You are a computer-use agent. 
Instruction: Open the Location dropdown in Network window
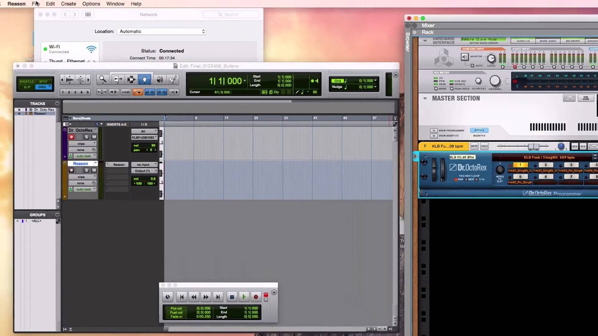pyautogui.click(x=162, y=31)
